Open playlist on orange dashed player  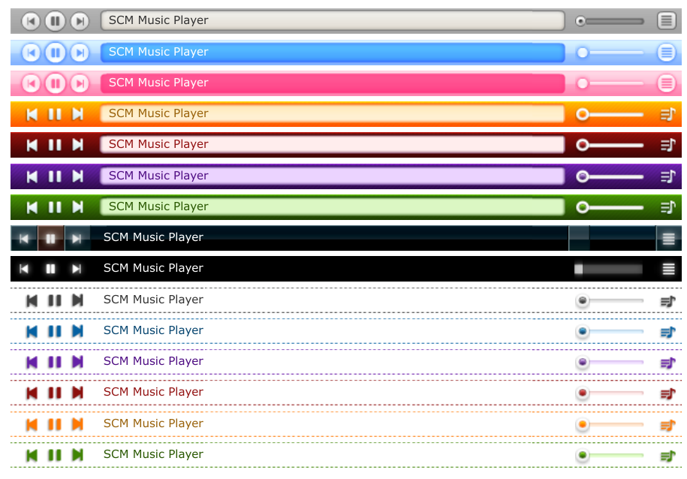point(668,425)
